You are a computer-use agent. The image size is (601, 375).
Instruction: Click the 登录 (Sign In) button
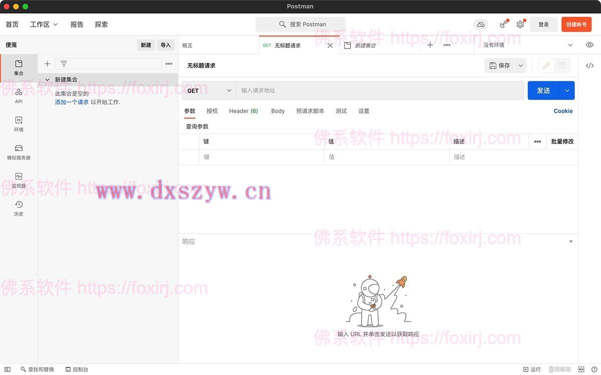pos(543,24)
